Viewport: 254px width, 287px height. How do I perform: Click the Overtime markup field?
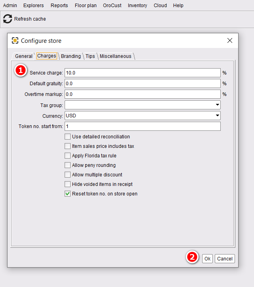pos(143,94)
